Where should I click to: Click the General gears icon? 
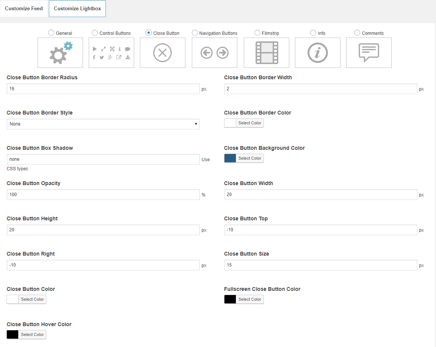coord(60,53)
